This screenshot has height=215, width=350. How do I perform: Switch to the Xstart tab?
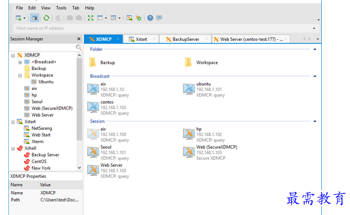pos(141,39)
